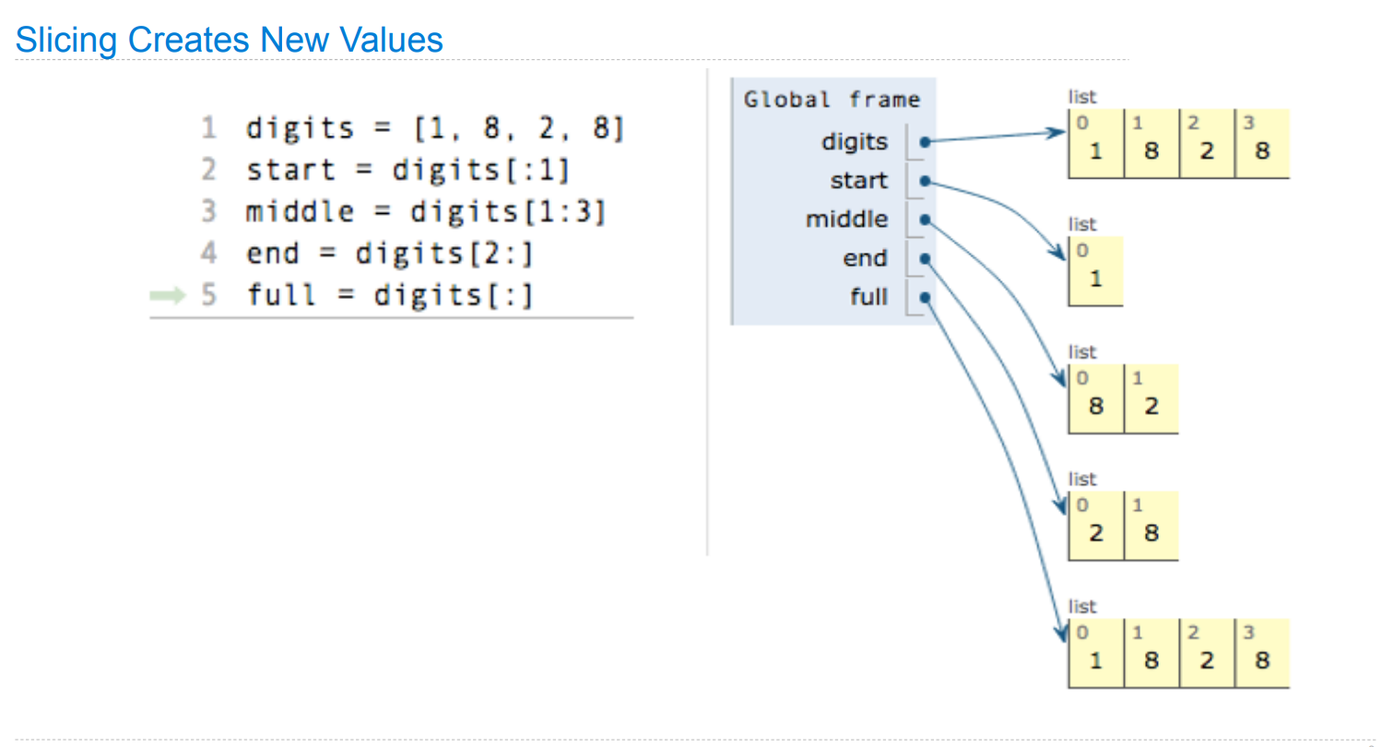This screenshot has height=747, width=1393.
Task: Select code line "middle = digits[1:3]"
Action: [x=426, y=212]
